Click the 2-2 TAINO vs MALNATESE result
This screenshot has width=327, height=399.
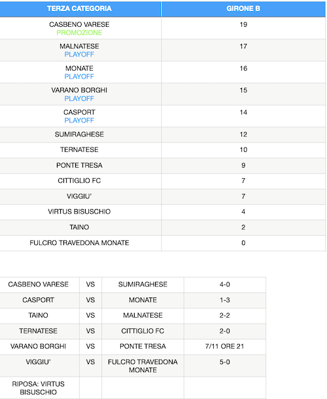225,316
